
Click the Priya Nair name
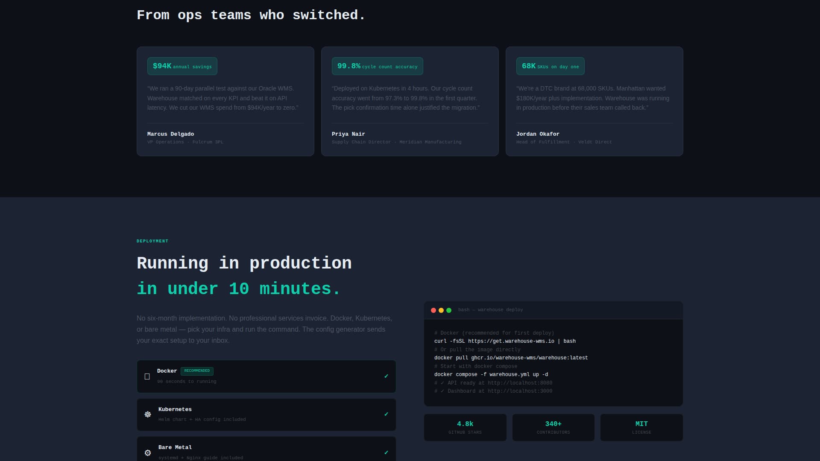point(348,134)
